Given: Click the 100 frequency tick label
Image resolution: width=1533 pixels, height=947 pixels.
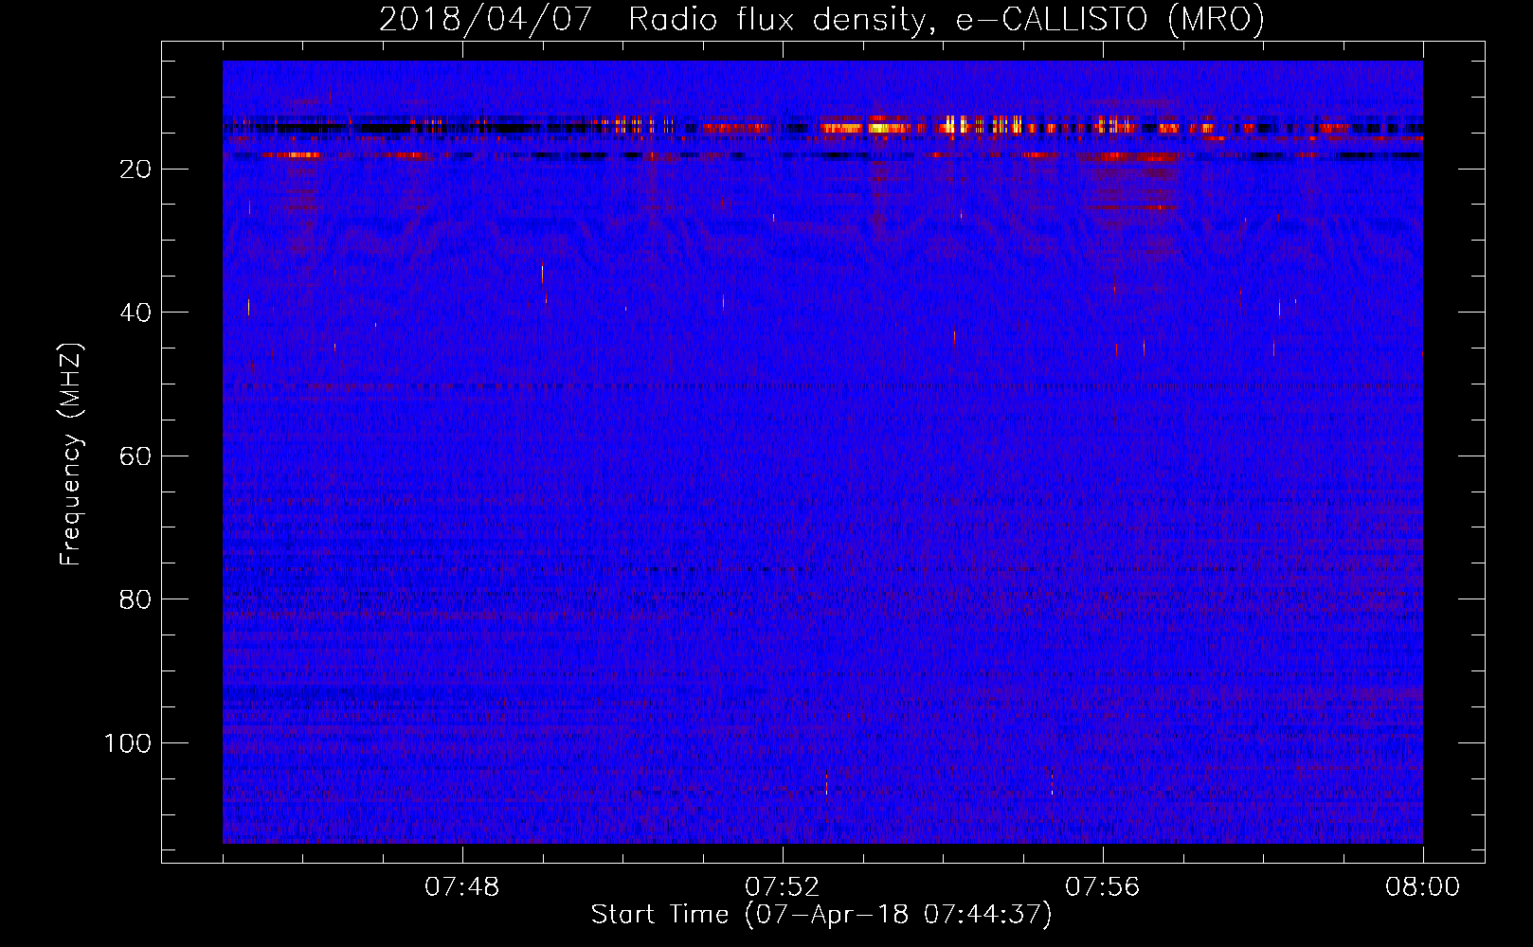Looking at the screenshot, I should tap(128, 743).
